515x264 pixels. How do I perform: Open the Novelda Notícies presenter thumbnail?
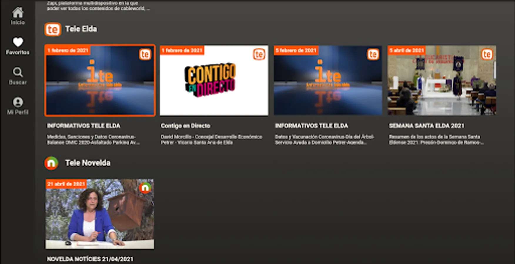coord(100,214)
